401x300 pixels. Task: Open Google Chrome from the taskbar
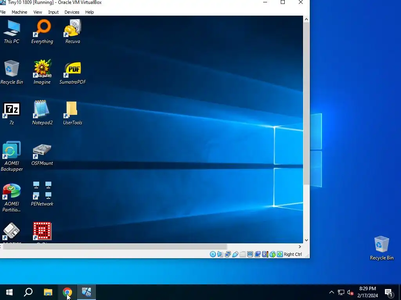point(67,292)
